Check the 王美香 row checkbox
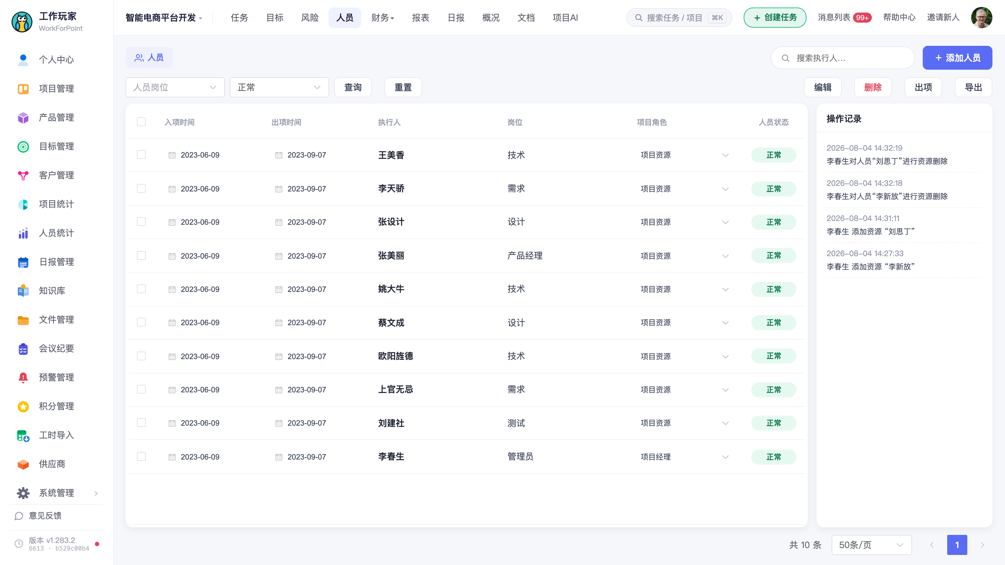 coord(141,155)
